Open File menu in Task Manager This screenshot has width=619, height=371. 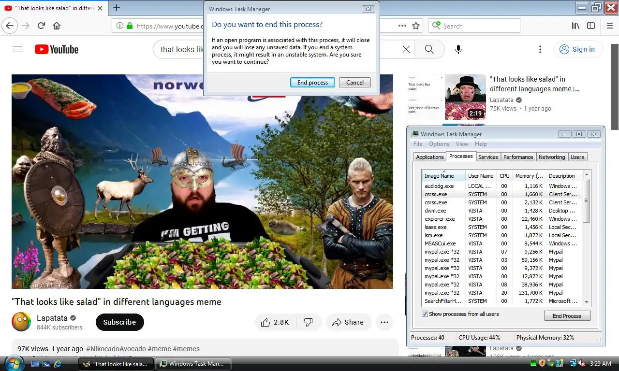(418, 144)
